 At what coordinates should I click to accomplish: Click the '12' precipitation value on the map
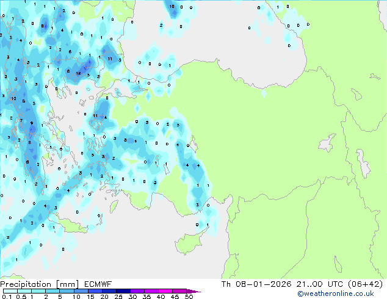point(79,73)
